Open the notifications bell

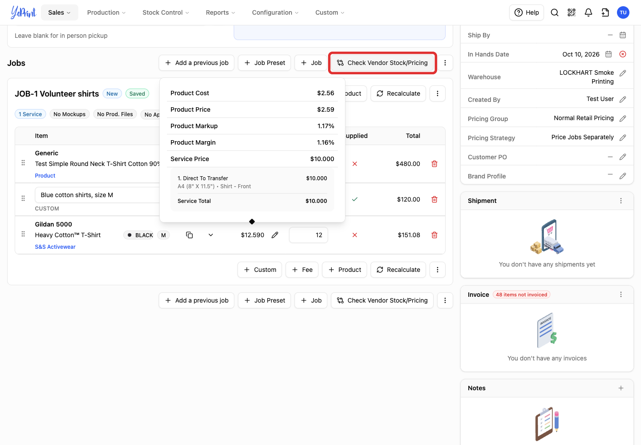coord(588,12)
